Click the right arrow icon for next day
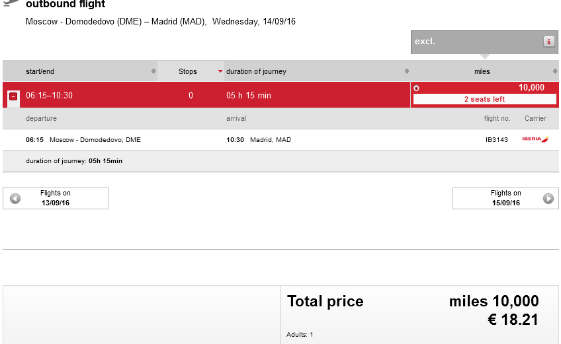561x344 pixels. click(548, 198)
